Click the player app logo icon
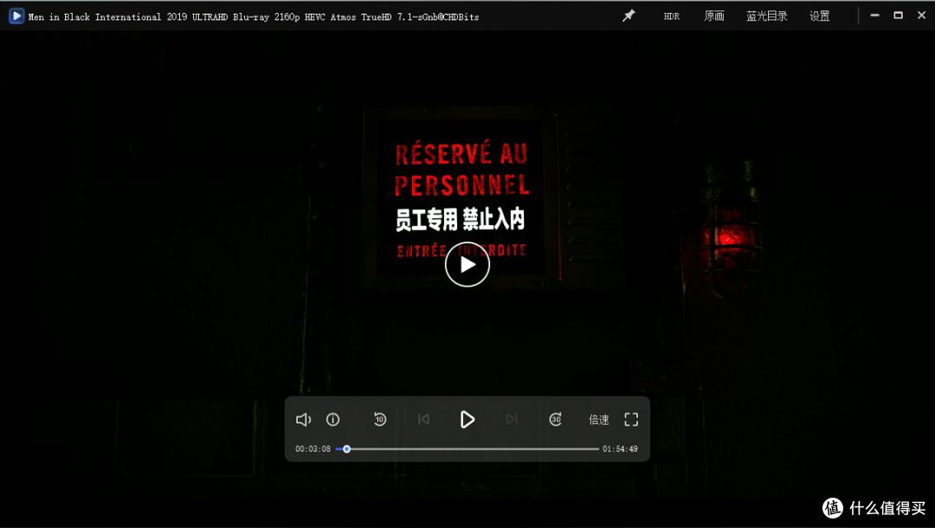Image resolution: width=935 pixels, height=528 pixels. (x=16, y=16)
